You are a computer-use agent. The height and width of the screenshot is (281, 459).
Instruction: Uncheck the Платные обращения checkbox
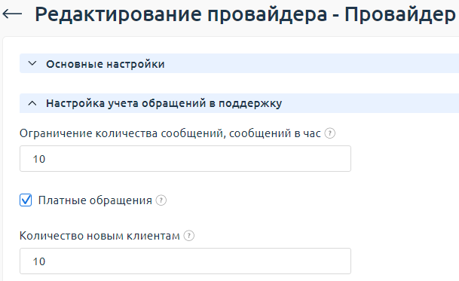coord(26,200)
